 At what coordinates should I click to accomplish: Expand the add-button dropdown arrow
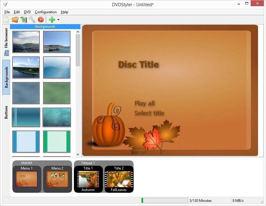tap(58, 20)
